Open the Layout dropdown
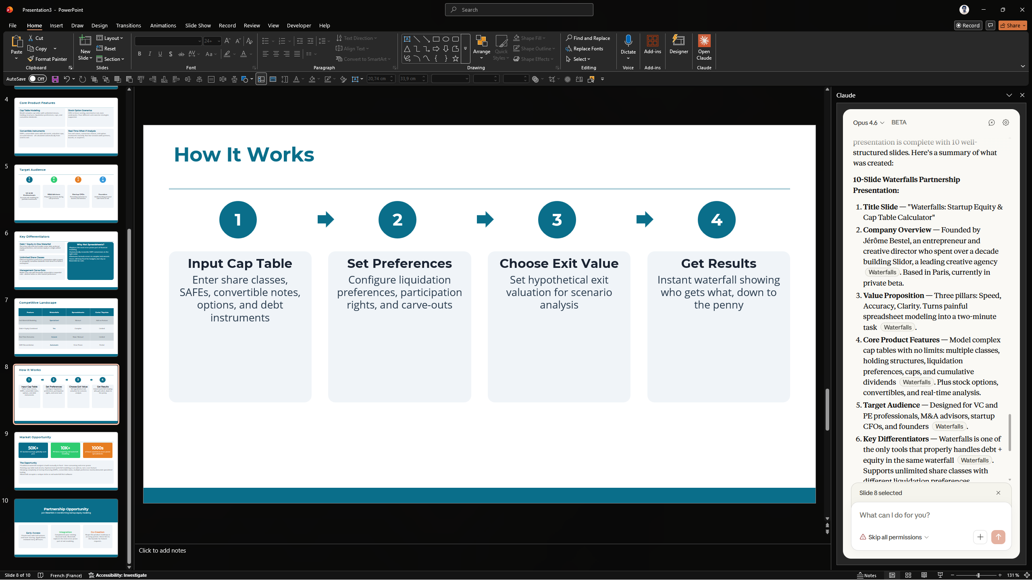This screenshot has height=580, width=1032. coord(110,38)
